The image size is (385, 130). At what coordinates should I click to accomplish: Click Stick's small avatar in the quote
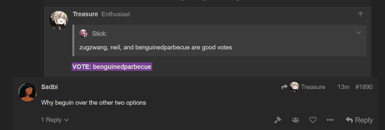tap(83, 33)
